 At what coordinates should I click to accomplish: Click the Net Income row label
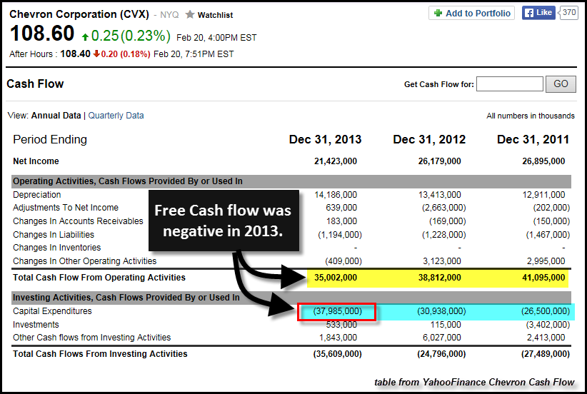(36, 161)
